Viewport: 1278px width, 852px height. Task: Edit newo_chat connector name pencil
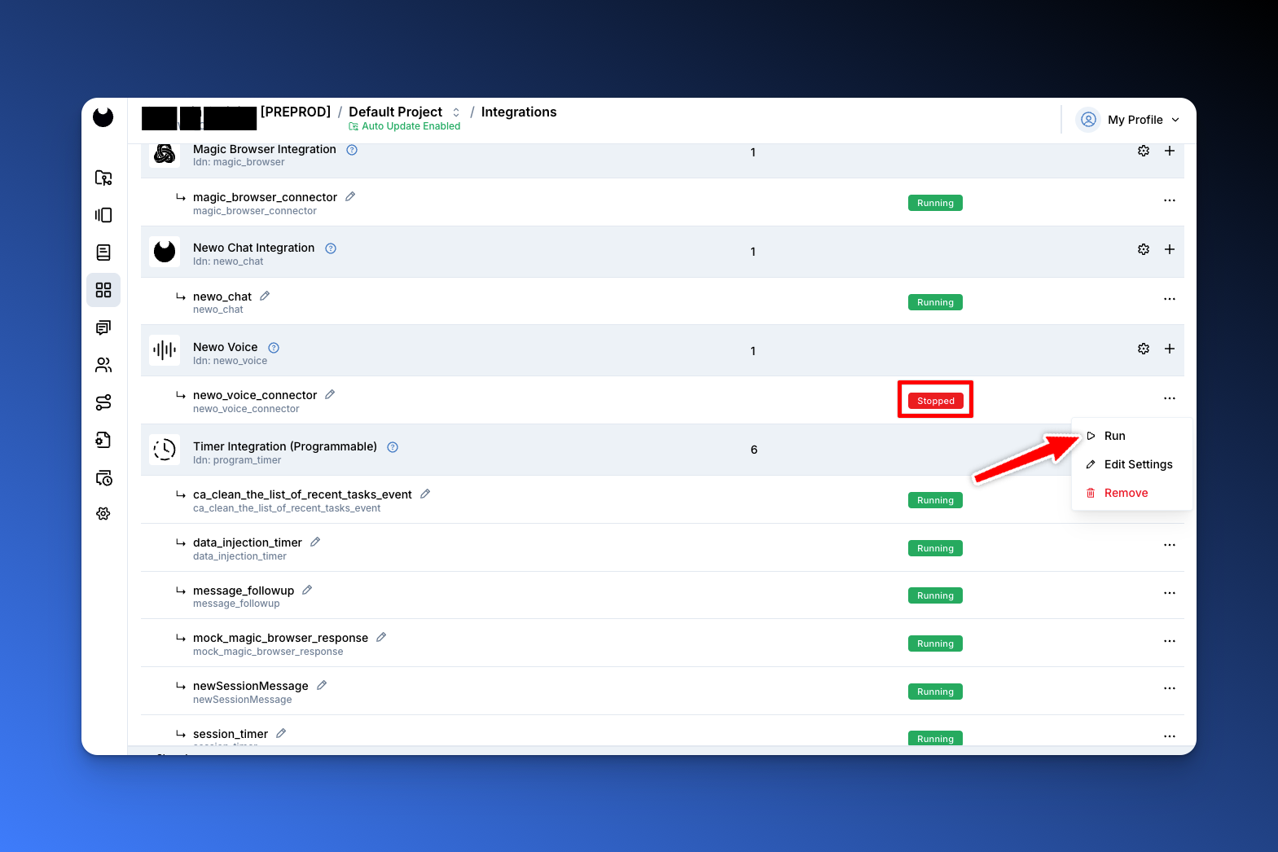[x=265, y=296]
